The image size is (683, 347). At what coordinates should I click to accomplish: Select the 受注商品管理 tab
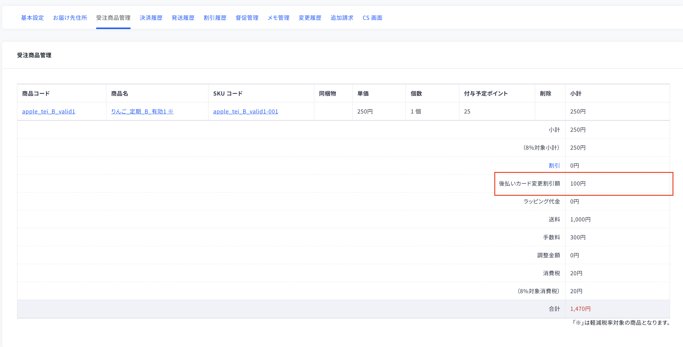113,18
